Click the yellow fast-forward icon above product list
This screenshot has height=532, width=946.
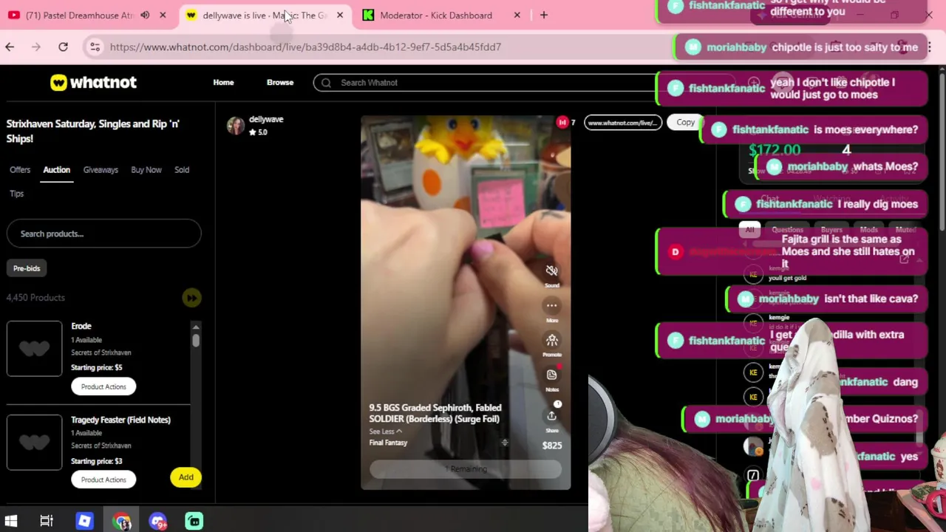[191, 298]
